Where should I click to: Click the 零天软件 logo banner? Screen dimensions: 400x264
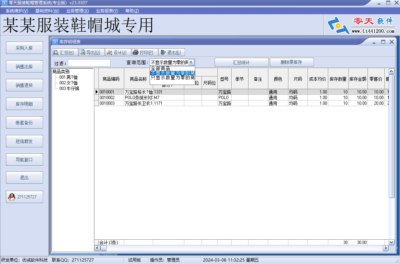click(x=362, y=25)
